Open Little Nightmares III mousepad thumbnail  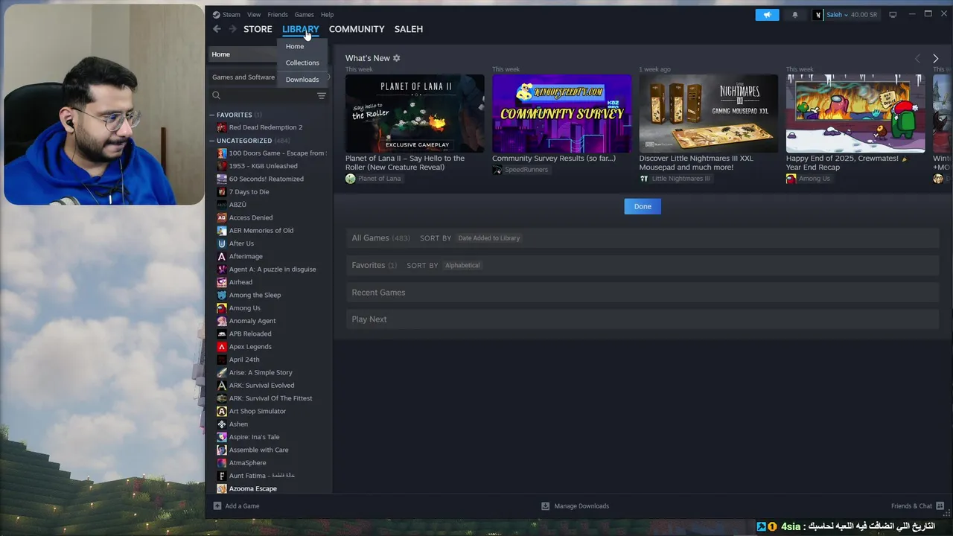click(x=708, y=114)
